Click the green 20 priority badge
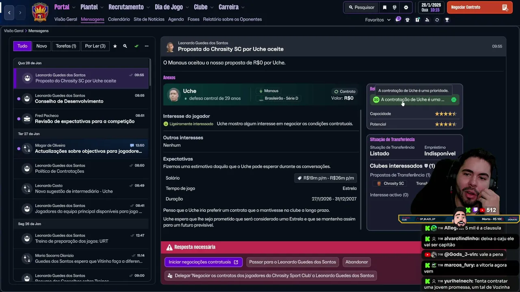The height and width of the screenshot is (292, 520). point(376,100)
